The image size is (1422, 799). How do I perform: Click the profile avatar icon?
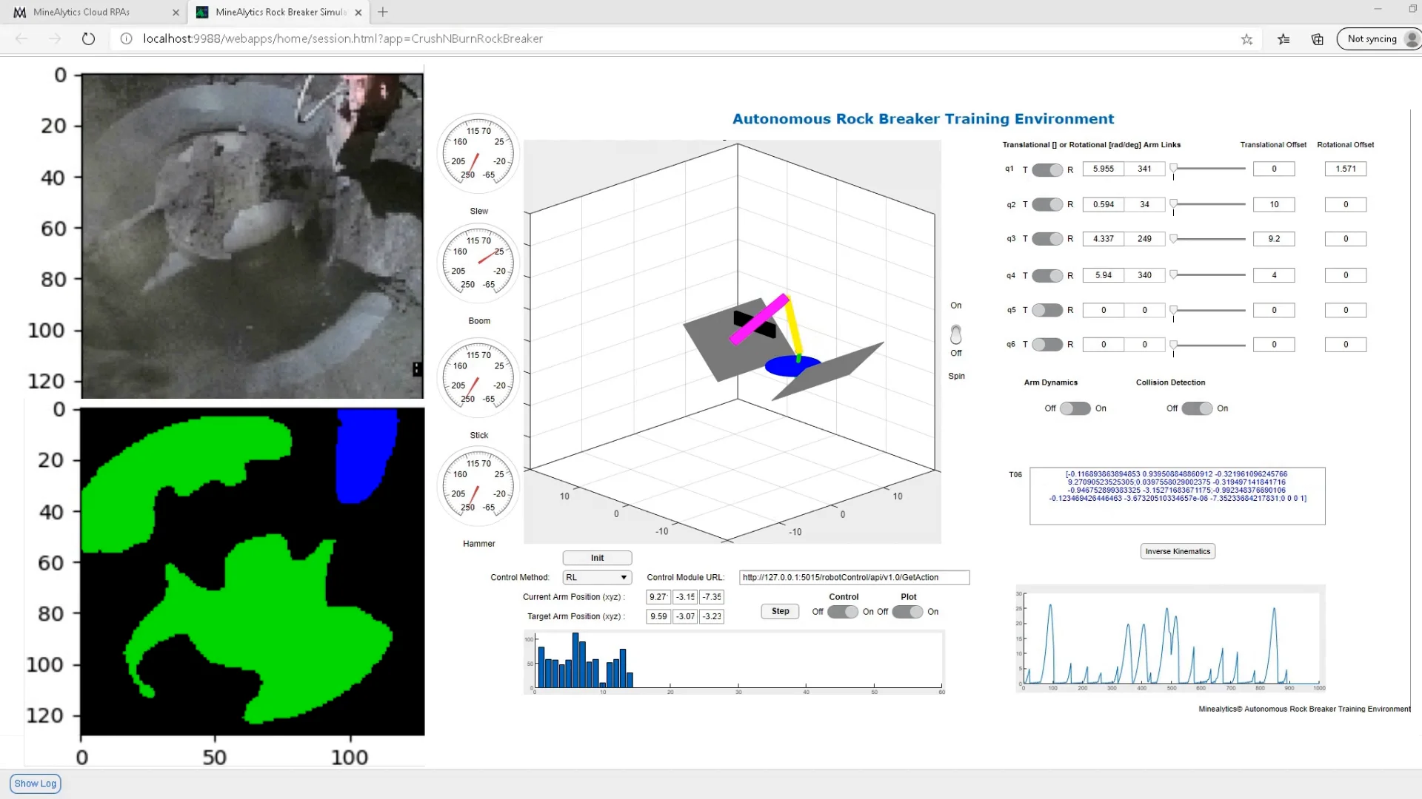click(x=1411, y=39)
